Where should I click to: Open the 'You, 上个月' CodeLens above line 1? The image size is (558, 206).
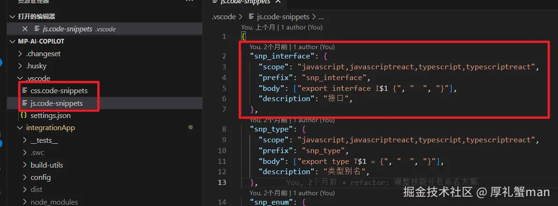tap(282, 27)
